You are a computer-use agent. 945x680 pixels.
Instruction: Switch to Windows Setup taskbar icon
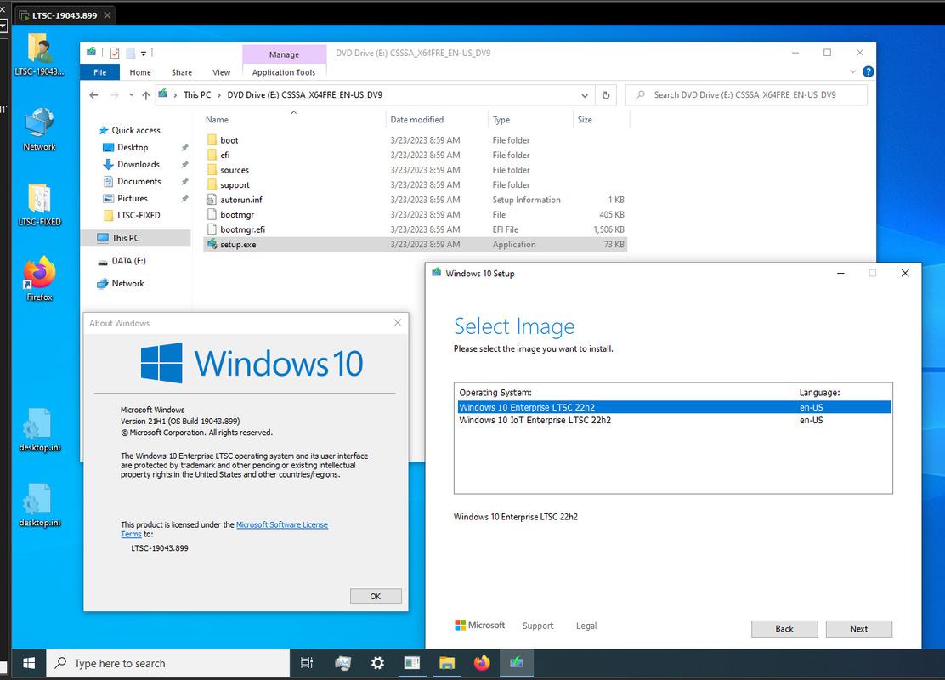coord(517,663)
